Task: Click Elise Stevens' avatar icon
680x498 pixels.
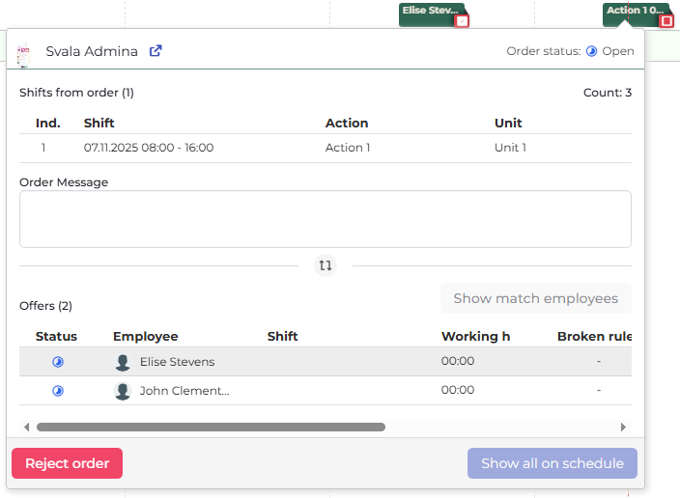Action: (x=123, y=362)
